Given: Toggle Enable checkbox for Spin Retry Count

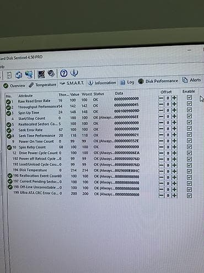Looking at the screenshot, I should (x=189, y=147).
